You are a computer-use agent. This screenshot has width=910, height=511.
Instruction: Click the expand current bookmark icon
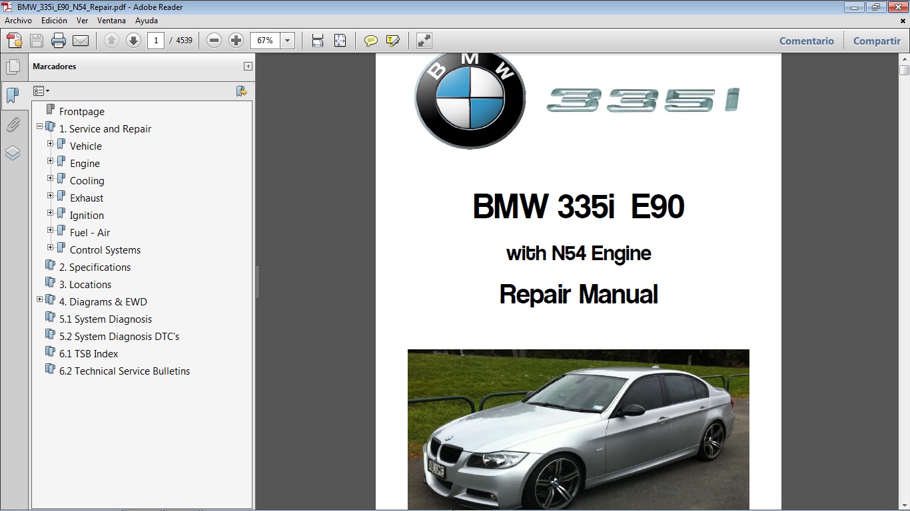click(x=242, y=91)
